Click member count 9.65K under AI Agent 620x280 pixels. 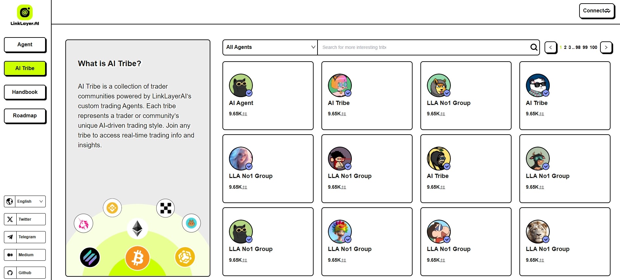235,114
